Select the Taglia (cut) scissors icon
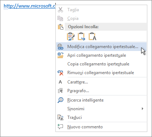Screen dimensions: 152x137 [x=60, y=10]
